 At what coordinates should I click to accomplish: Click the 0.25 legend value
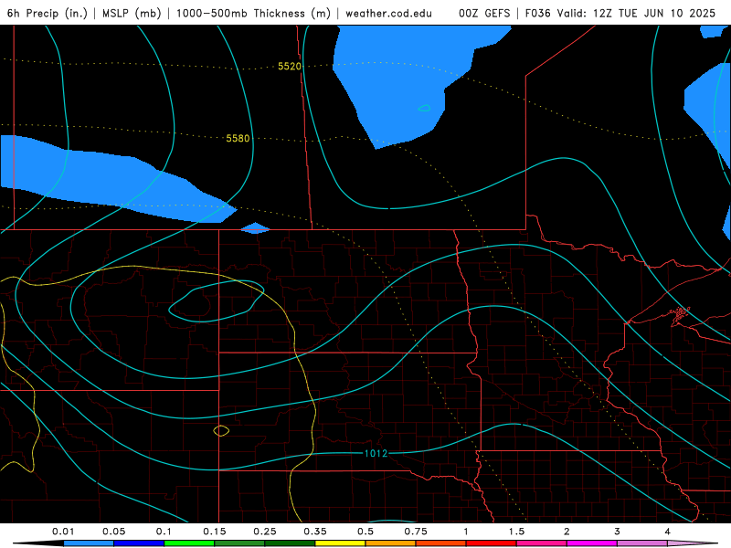265,532
